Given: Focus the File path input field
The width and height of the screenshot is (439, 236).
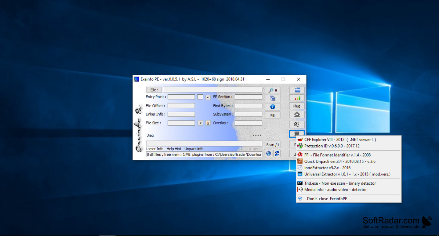Looking at the screenshot, I should coord(213,90).
